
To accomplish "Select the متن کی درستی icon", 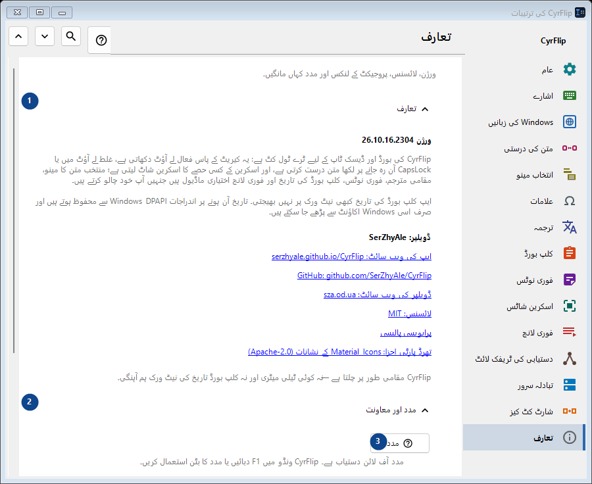I will [570, 148].
